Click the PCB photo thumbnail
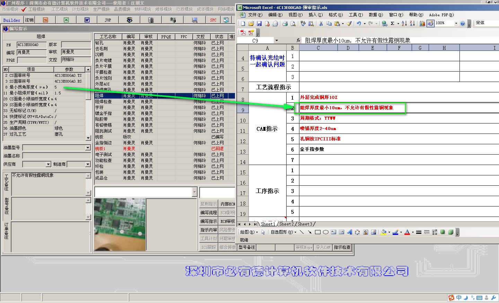 [120, 224]
